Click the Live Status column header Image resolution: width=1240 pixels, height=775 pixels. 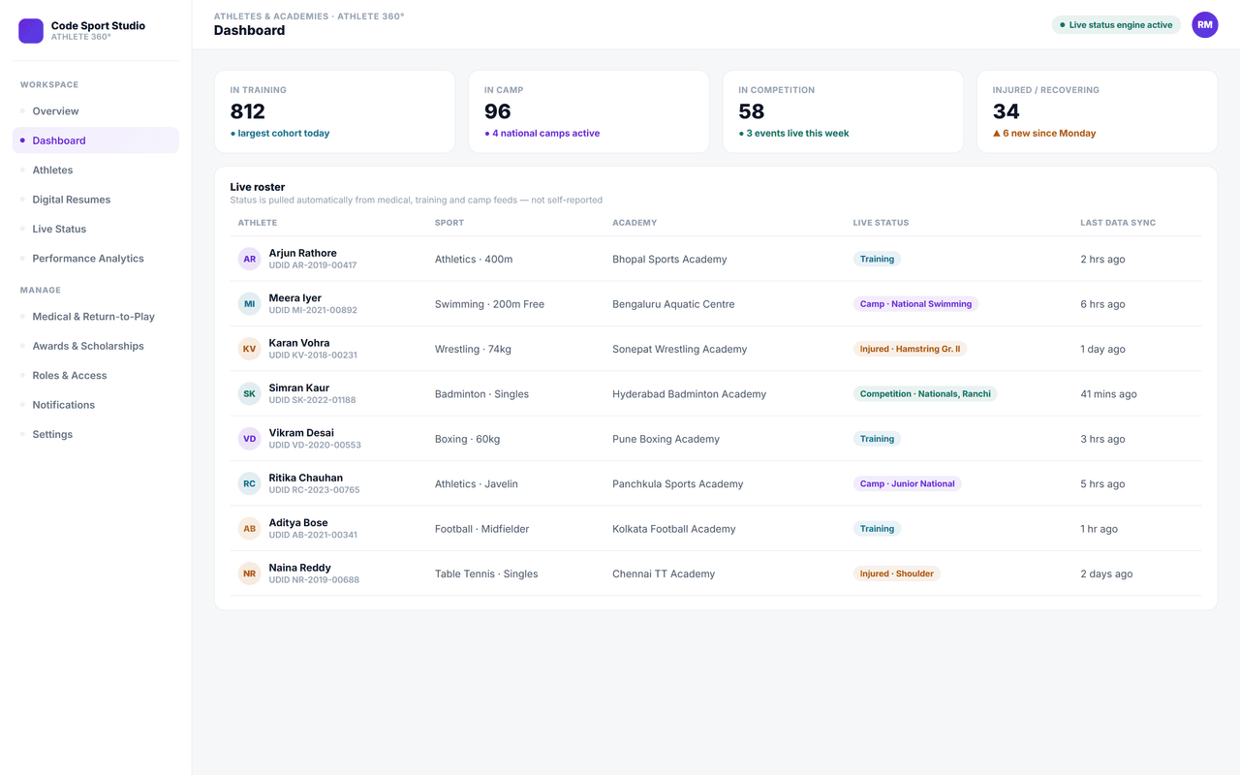(881, 223)
